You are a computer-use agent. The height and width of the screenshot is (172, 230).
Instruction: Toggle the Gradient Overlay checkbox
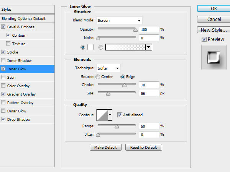pyautogui.click(x=3, y=94)
